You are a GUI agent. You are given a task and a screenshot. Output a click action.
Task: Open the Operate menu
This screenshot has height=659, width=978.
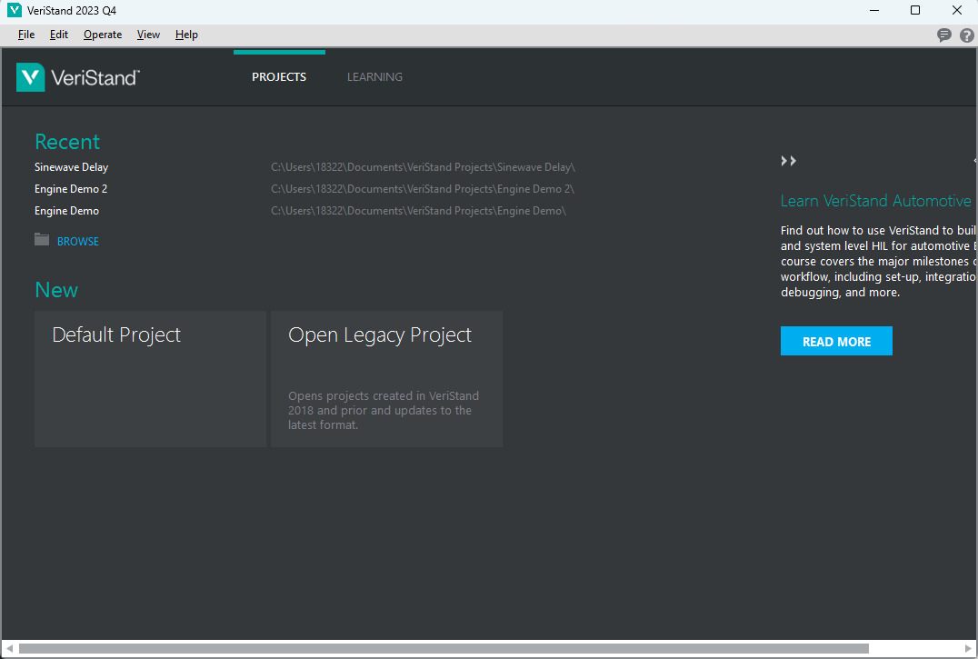pyautogui.click(x=103, y=35)
